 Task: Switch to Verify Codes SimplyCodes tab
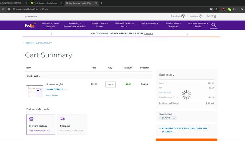(46, 3)
